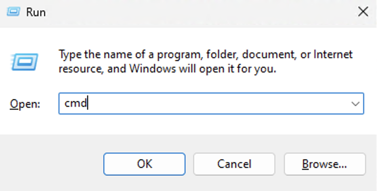Click the large Run program icon
The width and height of the screenshot is (377, 191).
[x=22, y=62]
